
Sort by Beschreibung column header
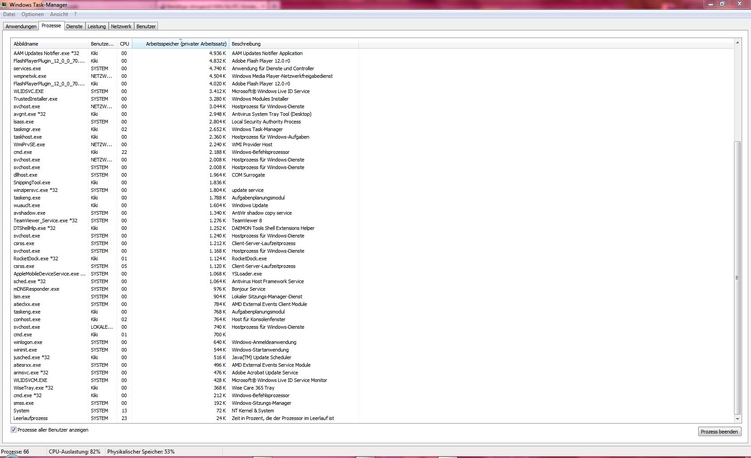(294, 44)
